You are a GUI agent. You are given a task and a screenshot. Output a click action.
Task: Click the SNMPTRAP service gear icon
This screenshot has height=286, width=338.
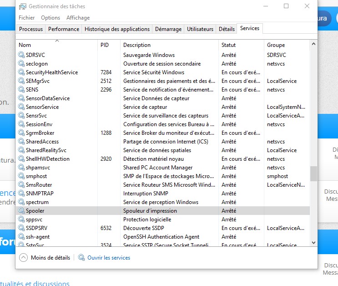[21, 194]
